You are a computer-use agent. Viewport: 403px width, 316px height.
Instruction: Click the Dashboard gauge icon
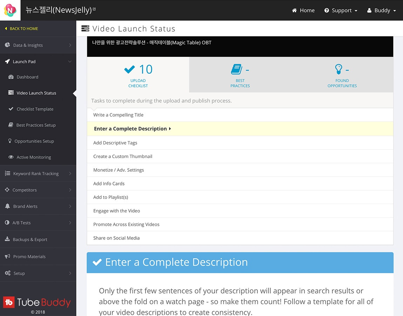point(11,77)
